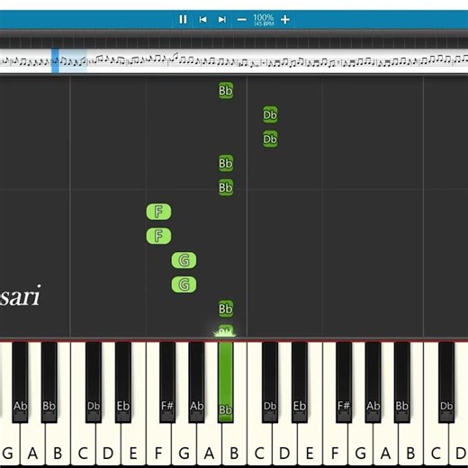The image size is (468, 468).
Task: Play the leftmost Bb black key
Action: (x=49, y=382)
